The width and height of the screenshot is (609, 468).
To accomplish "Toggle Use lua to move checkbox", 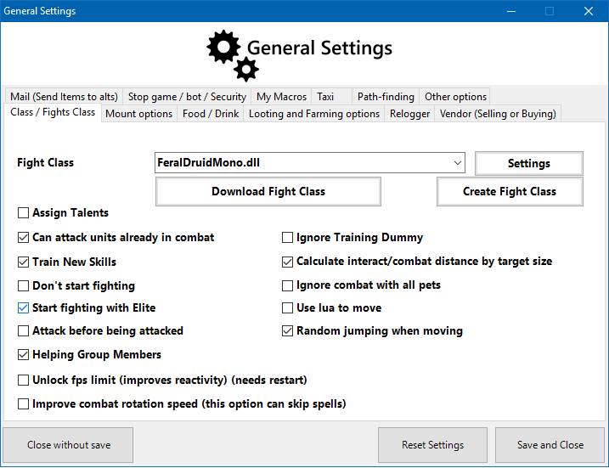I will point(288,308).
